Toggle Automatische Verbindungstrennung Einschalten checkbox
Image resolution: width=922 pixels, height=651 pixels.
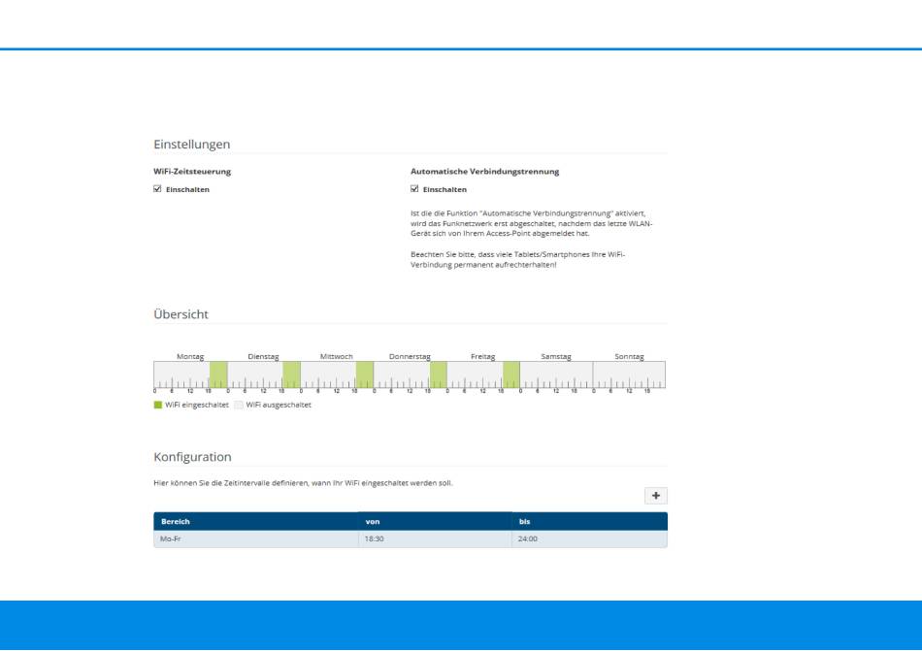point(414,188)
